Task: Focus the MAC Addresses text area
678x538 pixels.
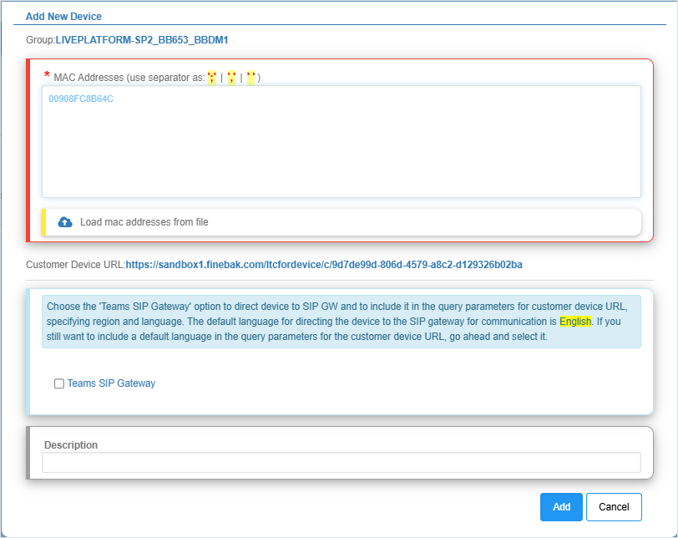Action: pos(342,141)
